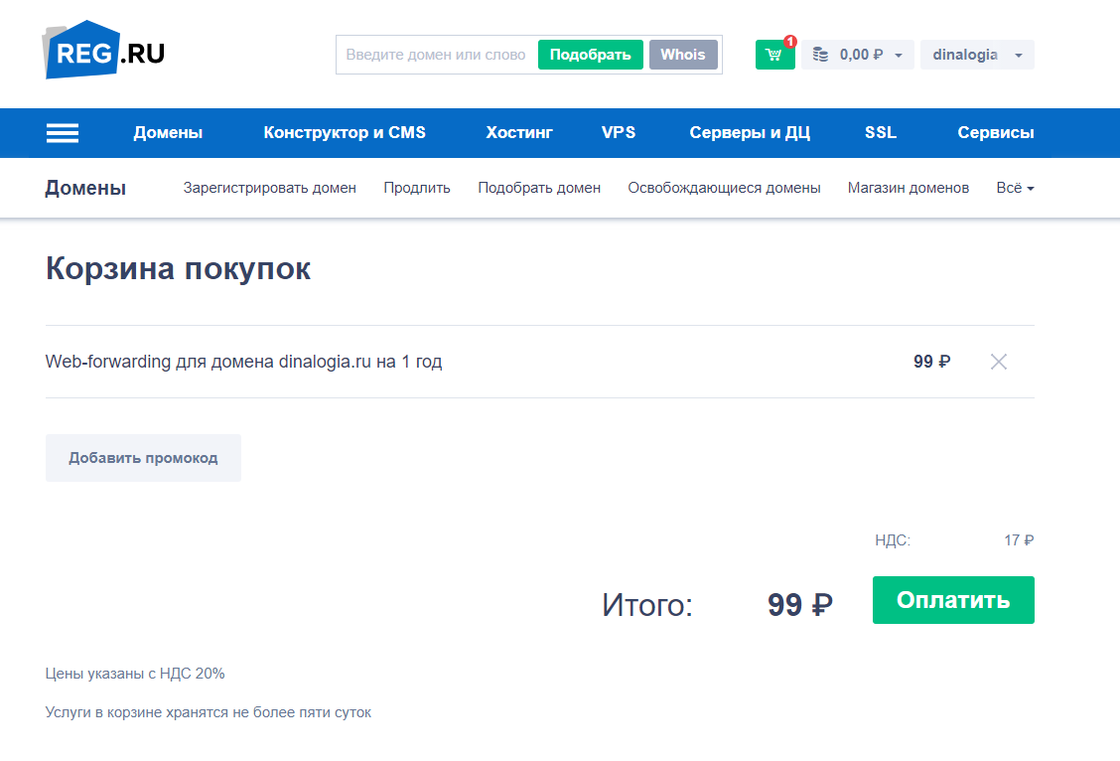Open the Освобождающиеся домены link

pos(724,188)
